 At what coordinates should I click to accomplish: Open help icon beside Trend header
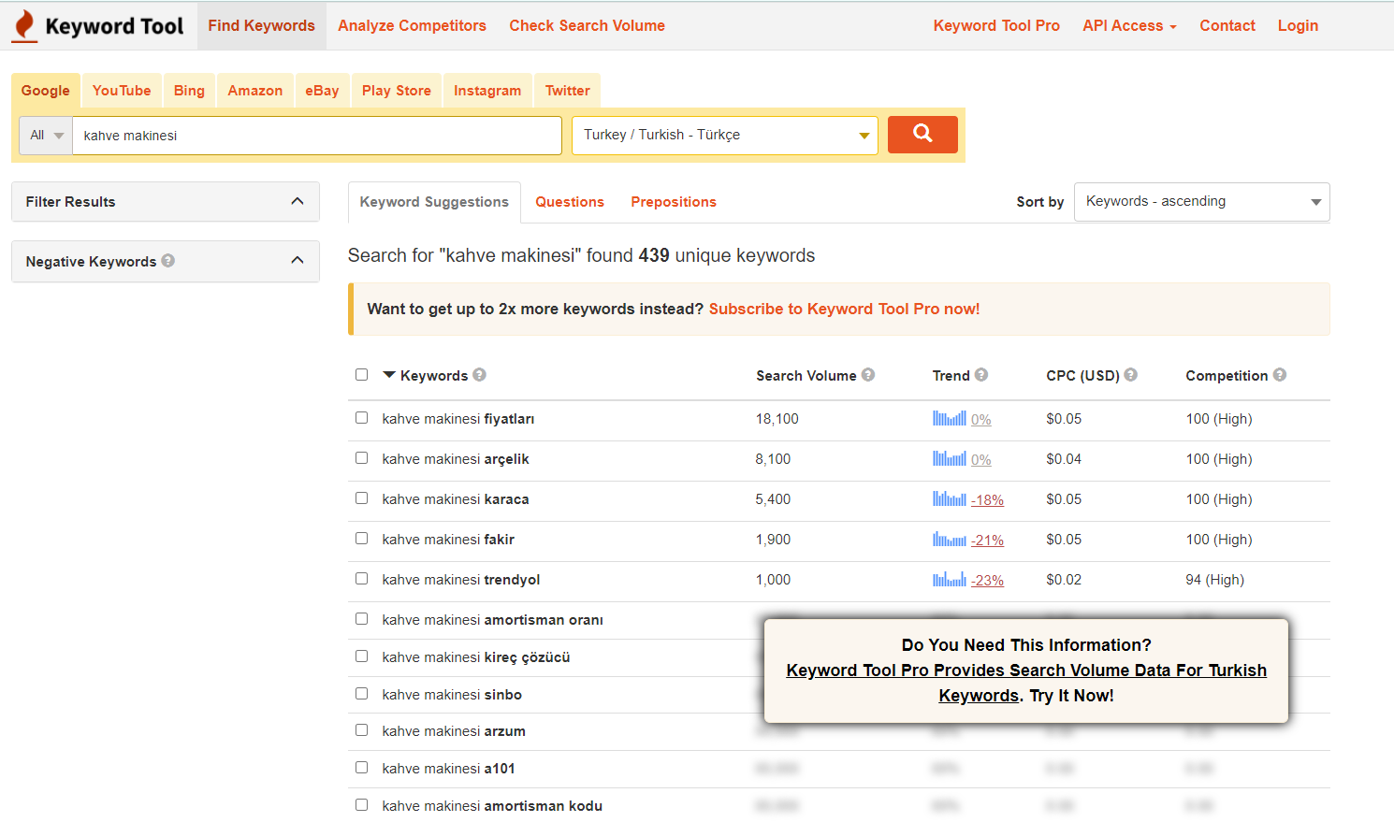[x=981, y=374]
